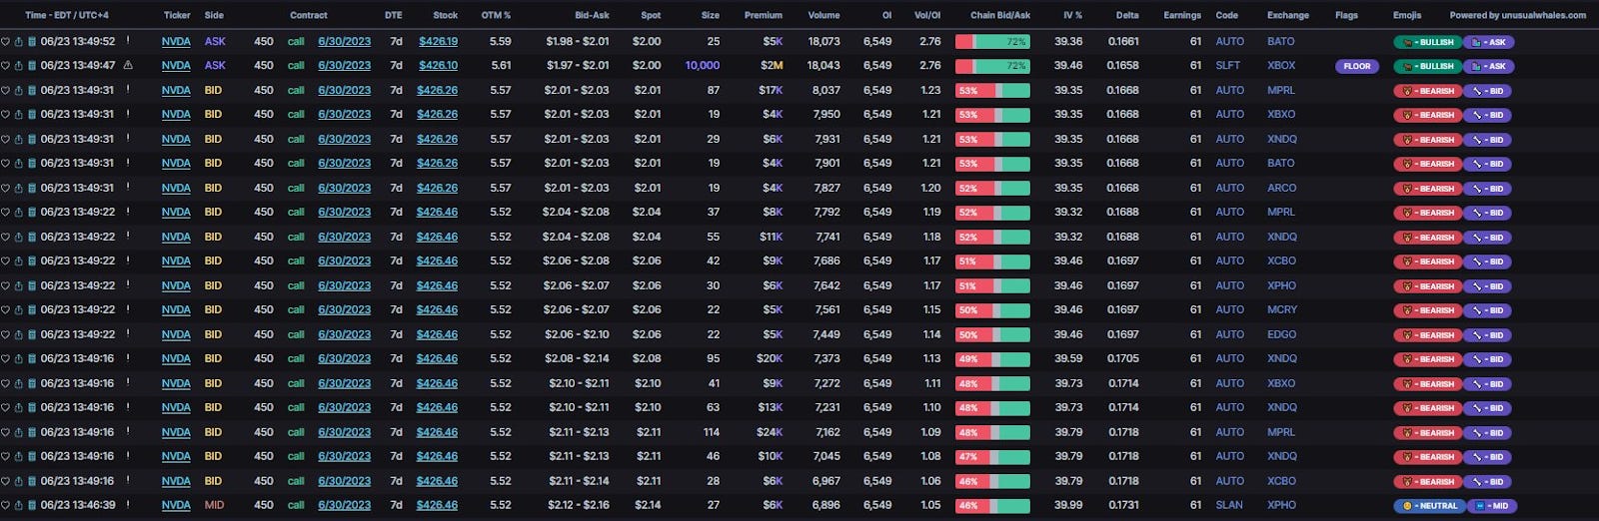Favorite the 13:49:52 NVDA trade with heart icon

tap(5, 42)
